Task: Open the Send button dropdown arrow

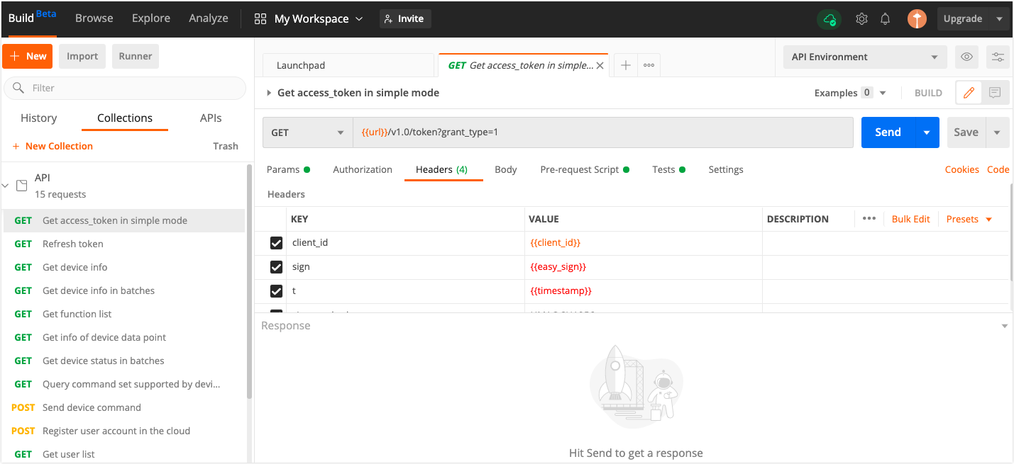Action: click(x=927, y=132)
